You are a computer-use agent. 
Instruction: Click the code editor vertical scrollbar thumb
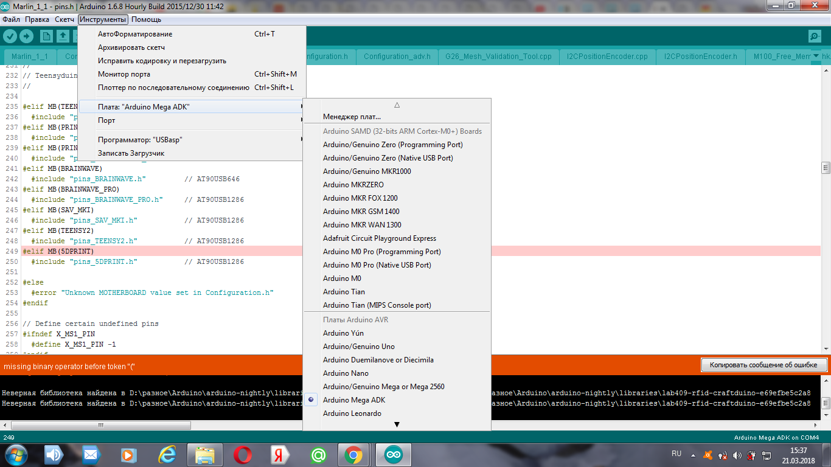[826, 167]
